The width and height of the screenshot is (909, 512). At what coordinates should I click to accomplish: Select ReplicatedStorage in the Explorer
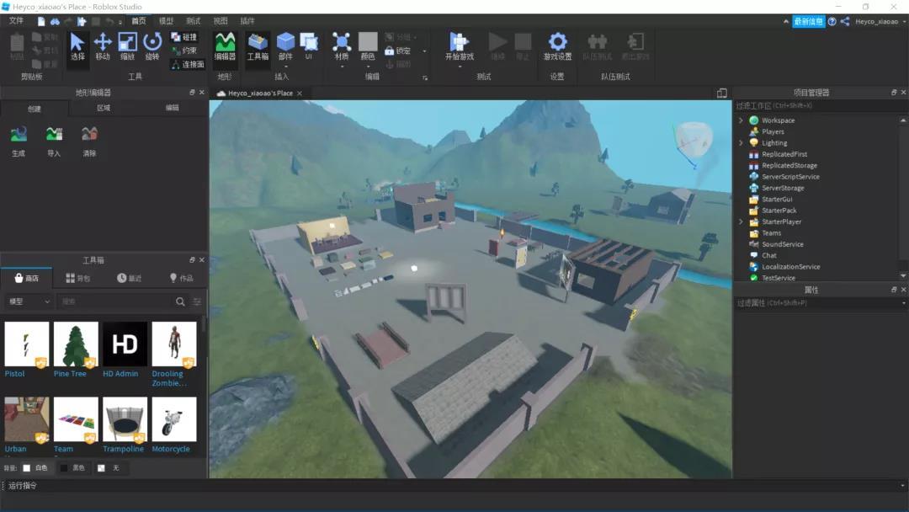coord(789,165)
